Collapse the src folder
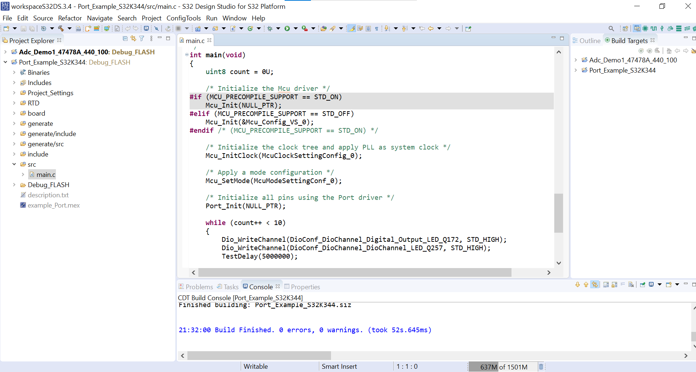 (x=14, y=164)
